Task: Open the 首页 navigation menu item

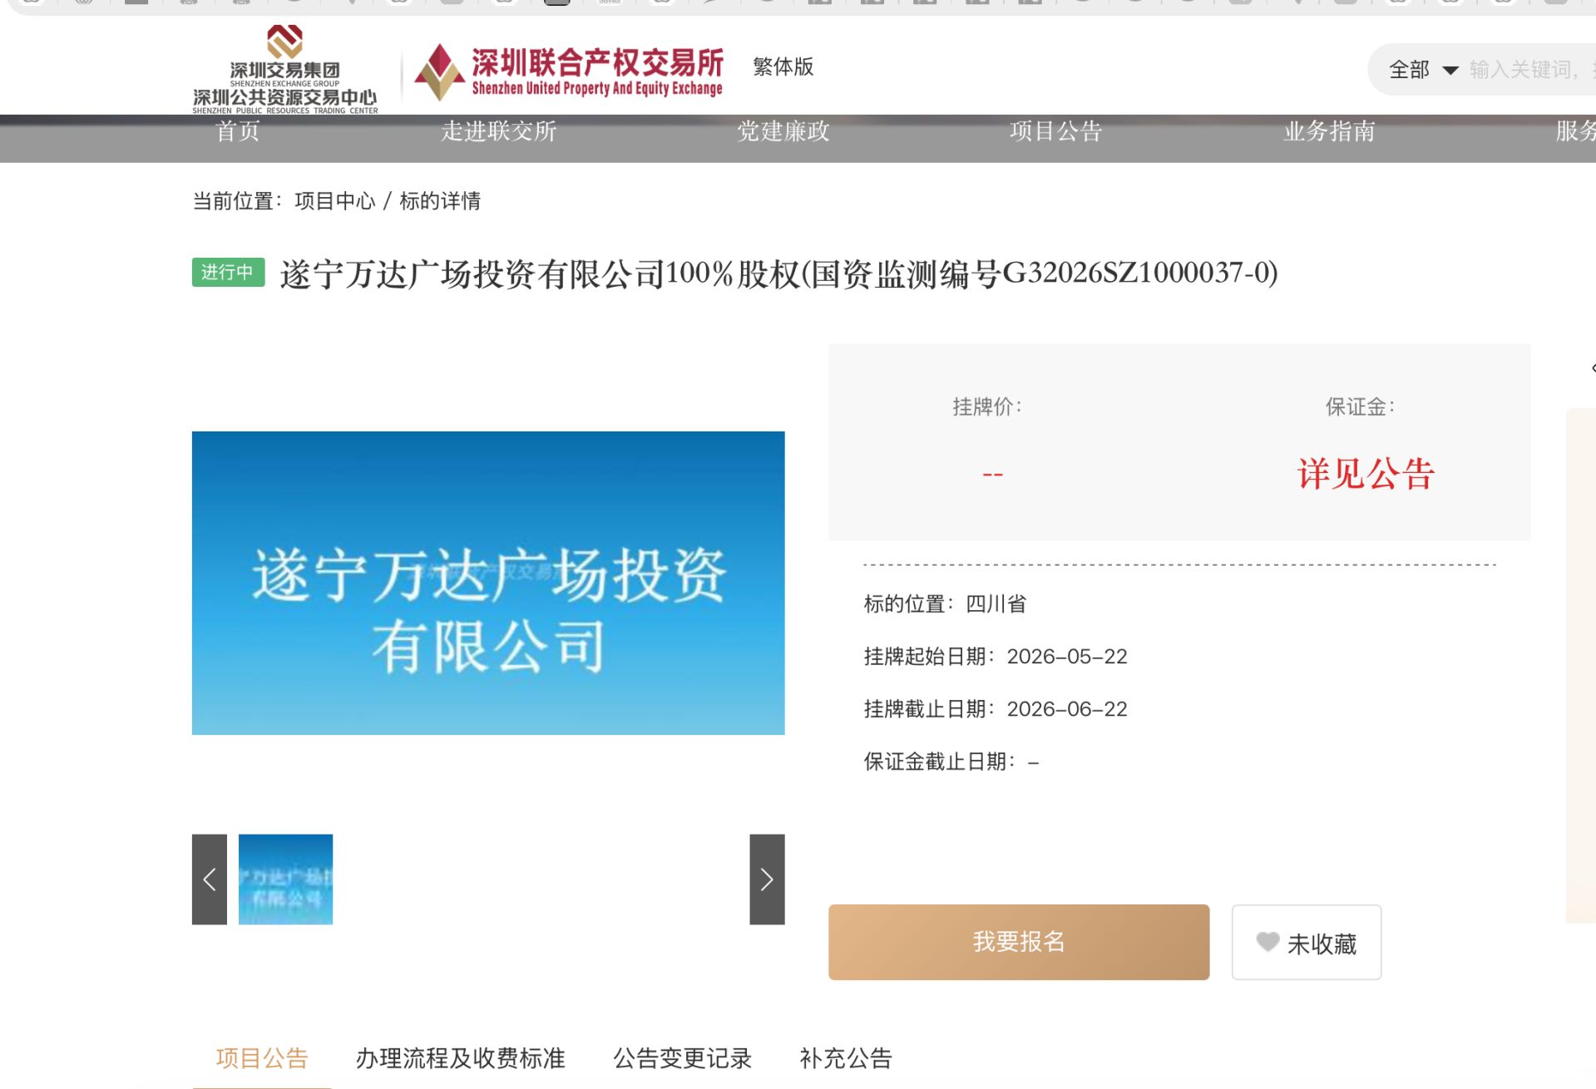Action: [x=238, y=131]
